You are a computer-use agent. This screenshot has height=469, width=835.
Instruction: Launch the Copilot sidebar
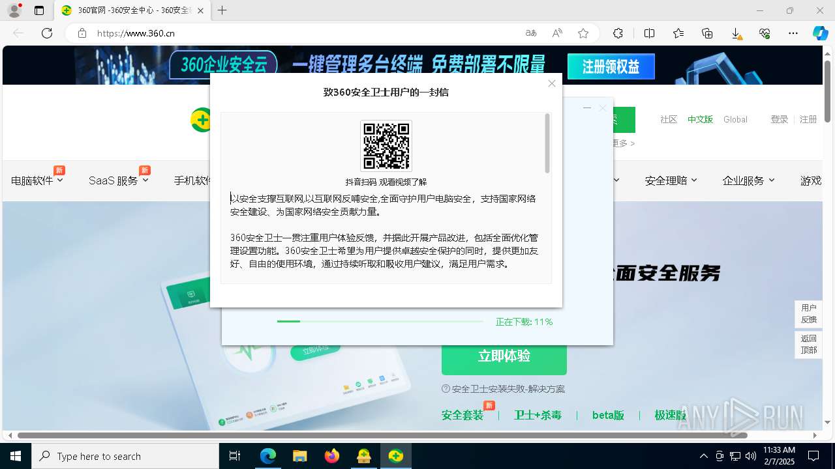pyautogui.click(x=820, y=33)
